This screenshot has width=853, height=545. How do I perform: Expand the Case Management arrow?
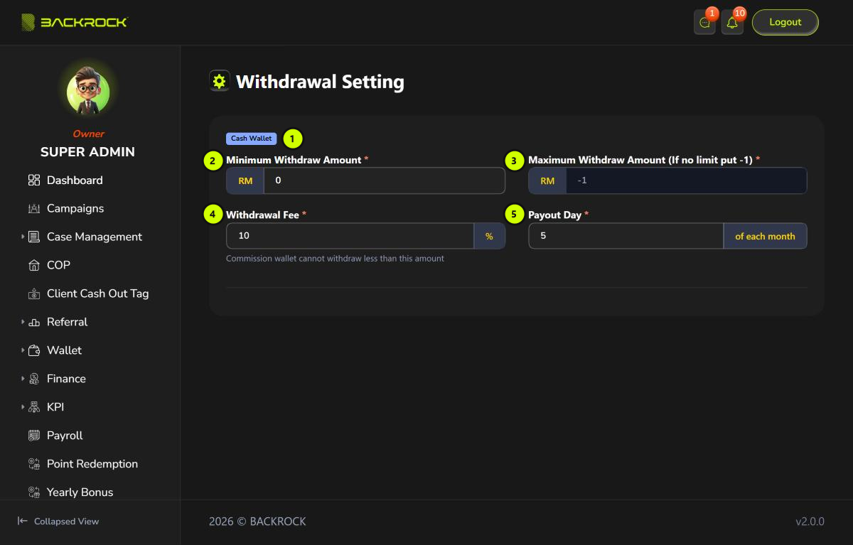coord(23,237)
